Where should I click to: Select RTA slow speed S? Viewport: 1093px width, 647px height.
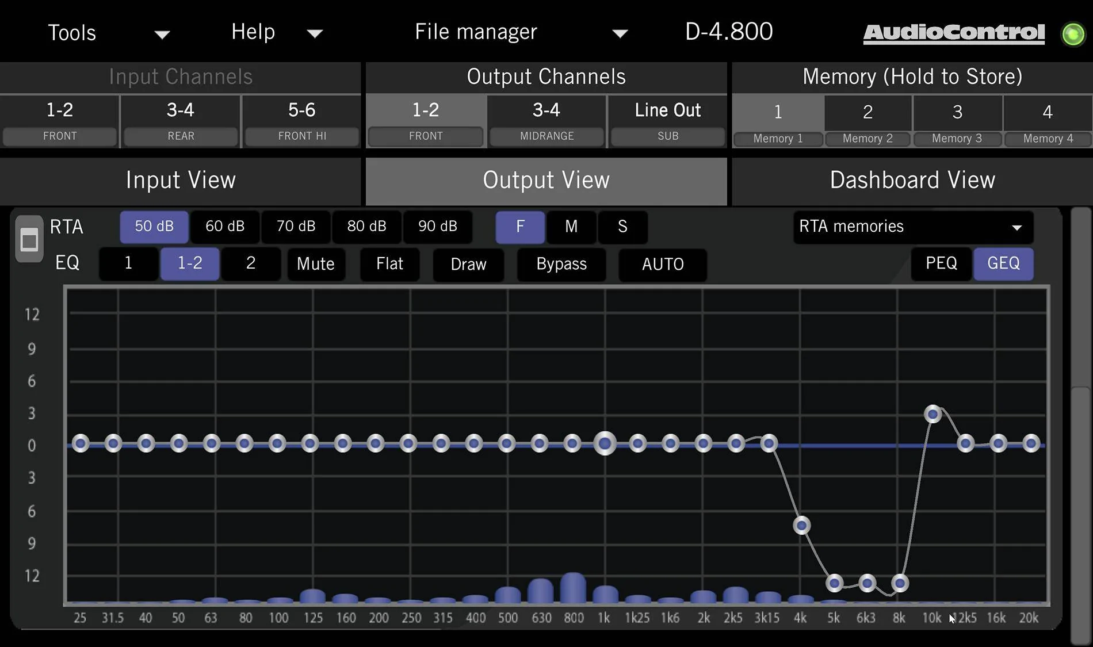coord(622,227)
